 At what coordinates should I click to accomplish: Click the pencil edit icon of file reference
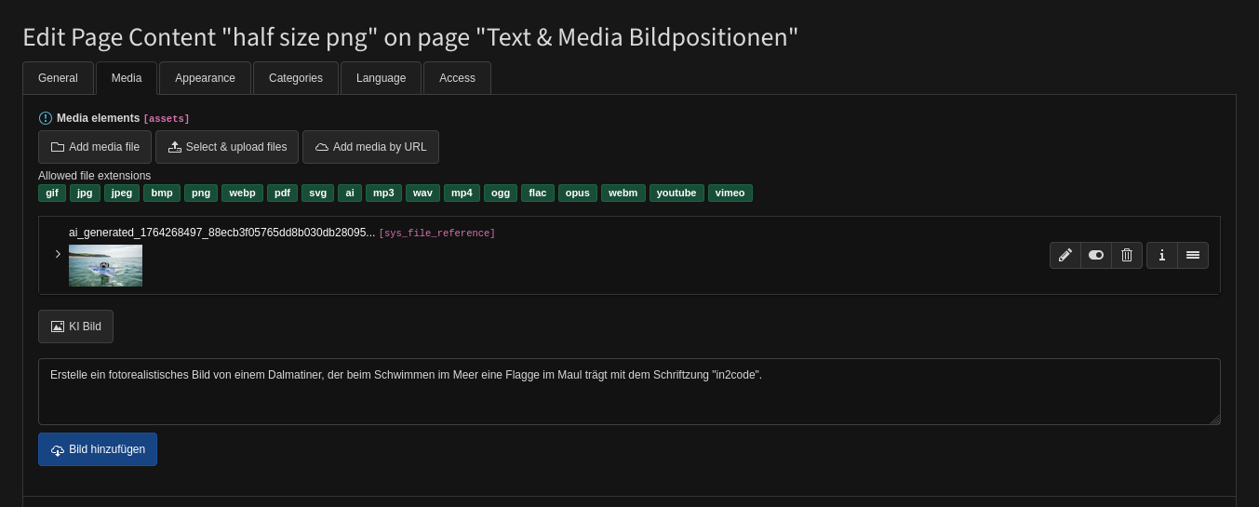(1065, 255)
